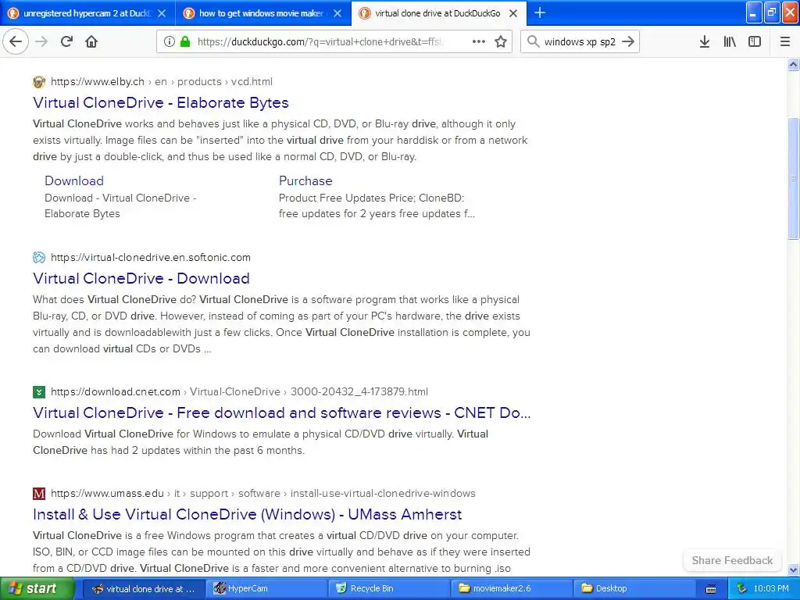Click the keyboard icon in the taskbar
The image size is (800, 600).
point(711,589)
